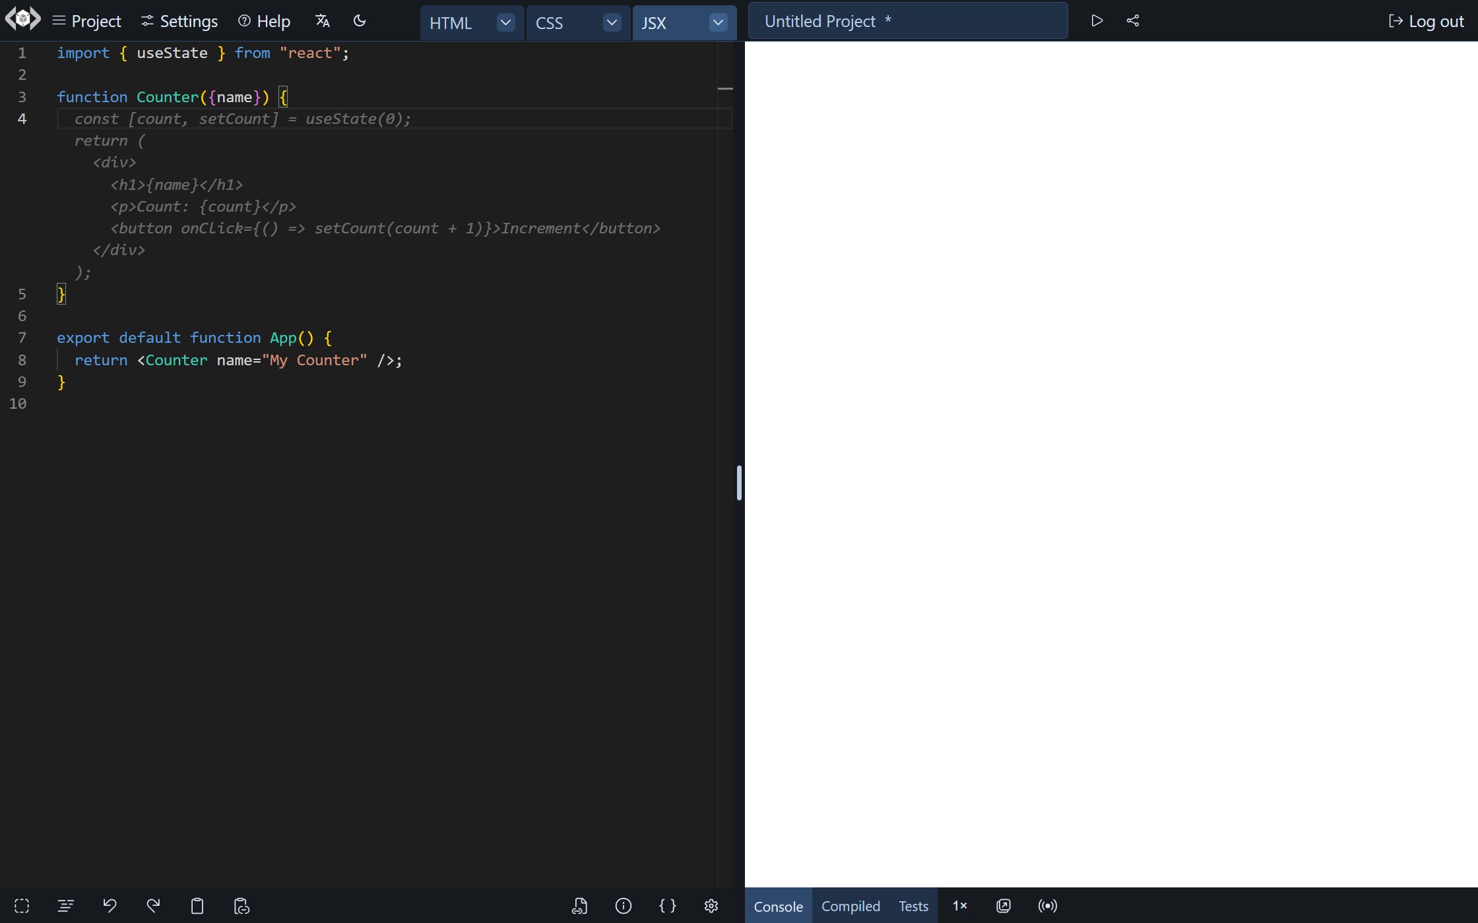
Task: Expand the JSX panel dropdown
Action: 717,22
